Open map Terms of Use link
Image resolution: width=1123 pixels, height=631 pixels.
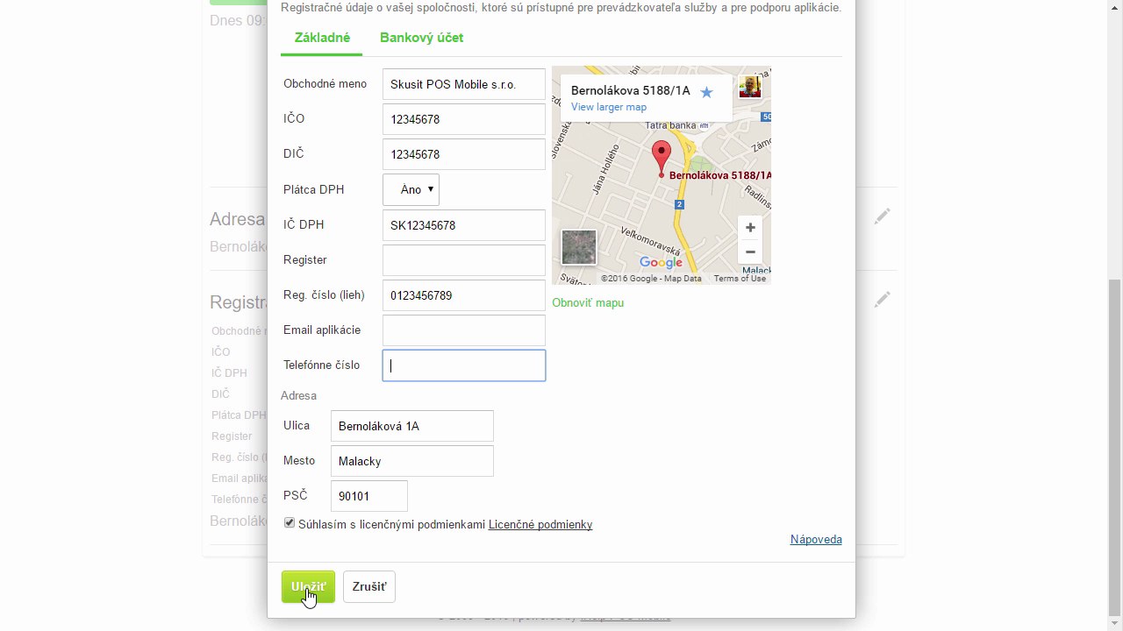(x=740, y=279)
